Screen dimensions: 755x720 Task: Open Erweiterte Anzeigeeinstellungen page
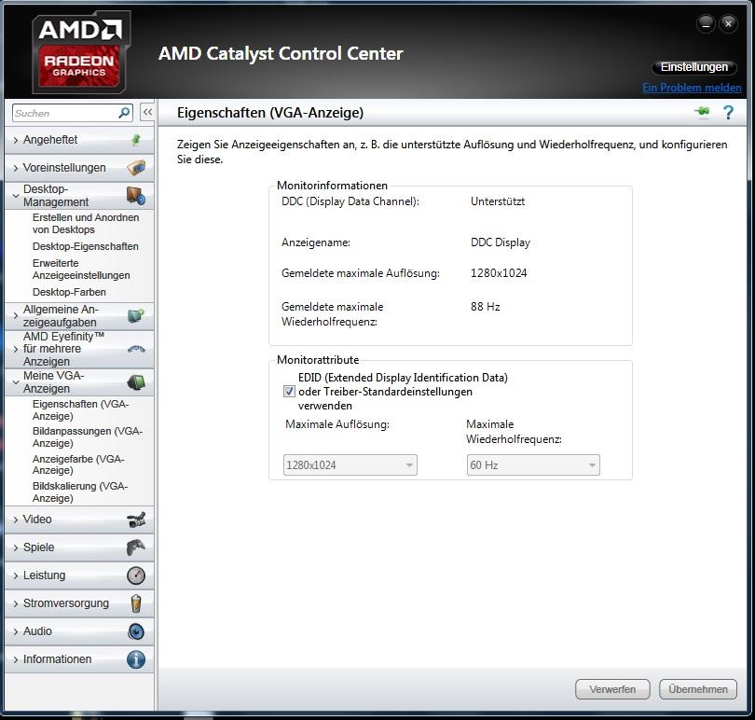pos(81,270)
